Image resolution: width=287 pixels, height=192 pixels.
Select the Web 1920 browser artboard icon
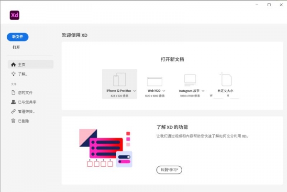(x=155, y=82)
